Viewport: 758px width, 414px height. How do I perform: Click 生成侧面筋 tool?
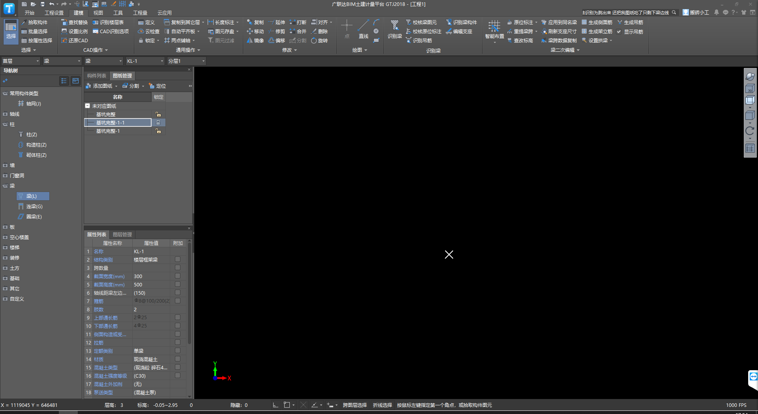[597, 23]
